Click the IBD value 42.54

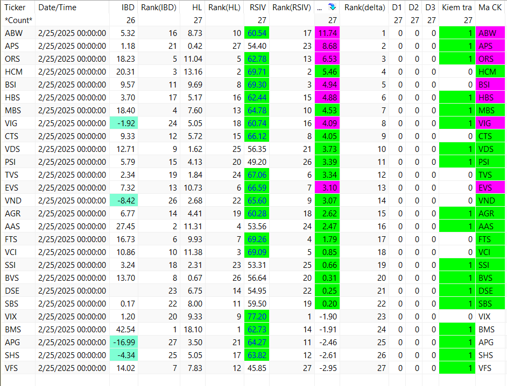(x=125, y=330)
